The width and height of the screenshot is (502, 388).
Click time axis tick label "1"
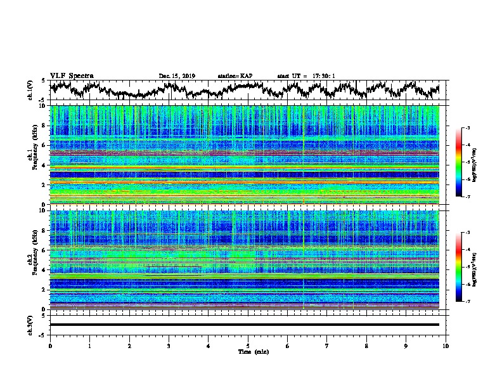click(x=89, y=346)
